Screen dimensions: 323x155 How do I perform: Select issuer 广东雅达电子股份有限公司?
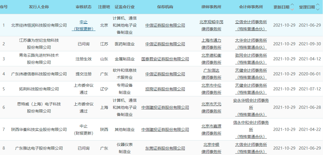point(39,148)
